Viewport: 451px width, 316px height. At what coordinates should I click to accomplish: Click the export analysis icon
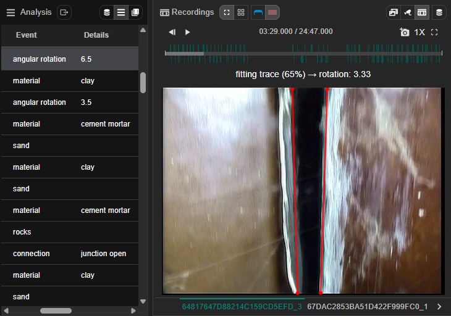click(x=64, y=12)
